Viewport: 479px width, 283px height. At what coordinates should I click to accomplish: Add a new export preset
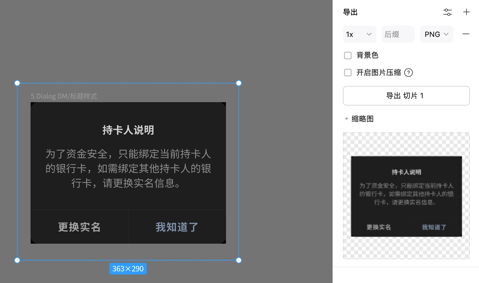tap(466, 12)
